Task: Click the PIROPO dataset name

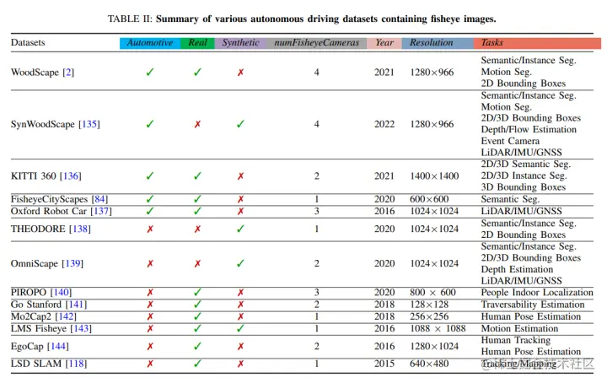Action: (29, 293)
